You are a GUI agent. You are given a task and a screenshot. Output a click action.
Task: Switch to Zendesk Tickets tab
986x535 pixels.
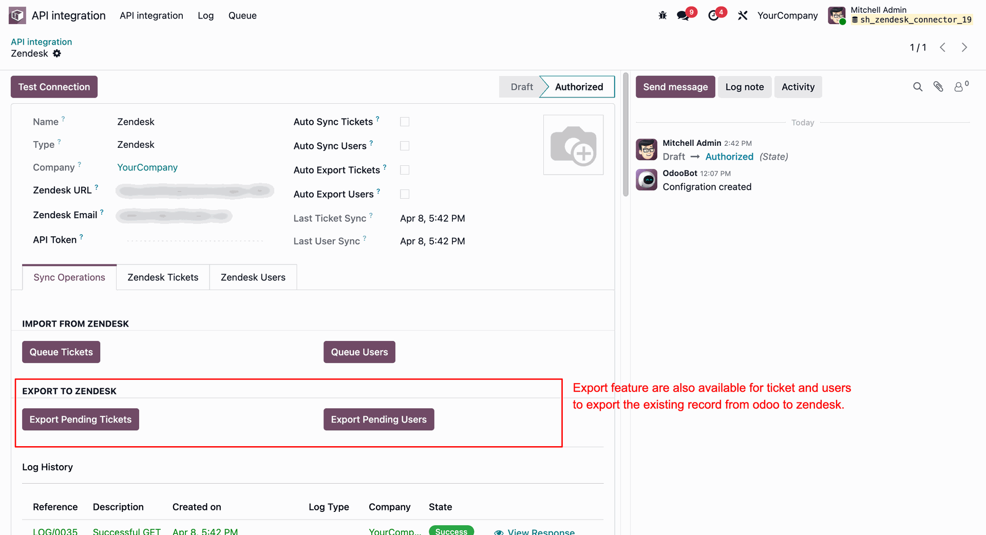[163, 277]
